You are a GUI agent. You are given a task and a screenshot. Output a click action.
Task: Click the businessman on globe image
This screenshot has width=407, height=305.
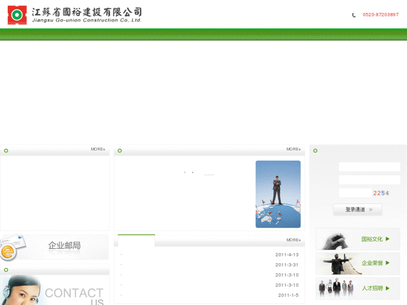pos(278,194)
